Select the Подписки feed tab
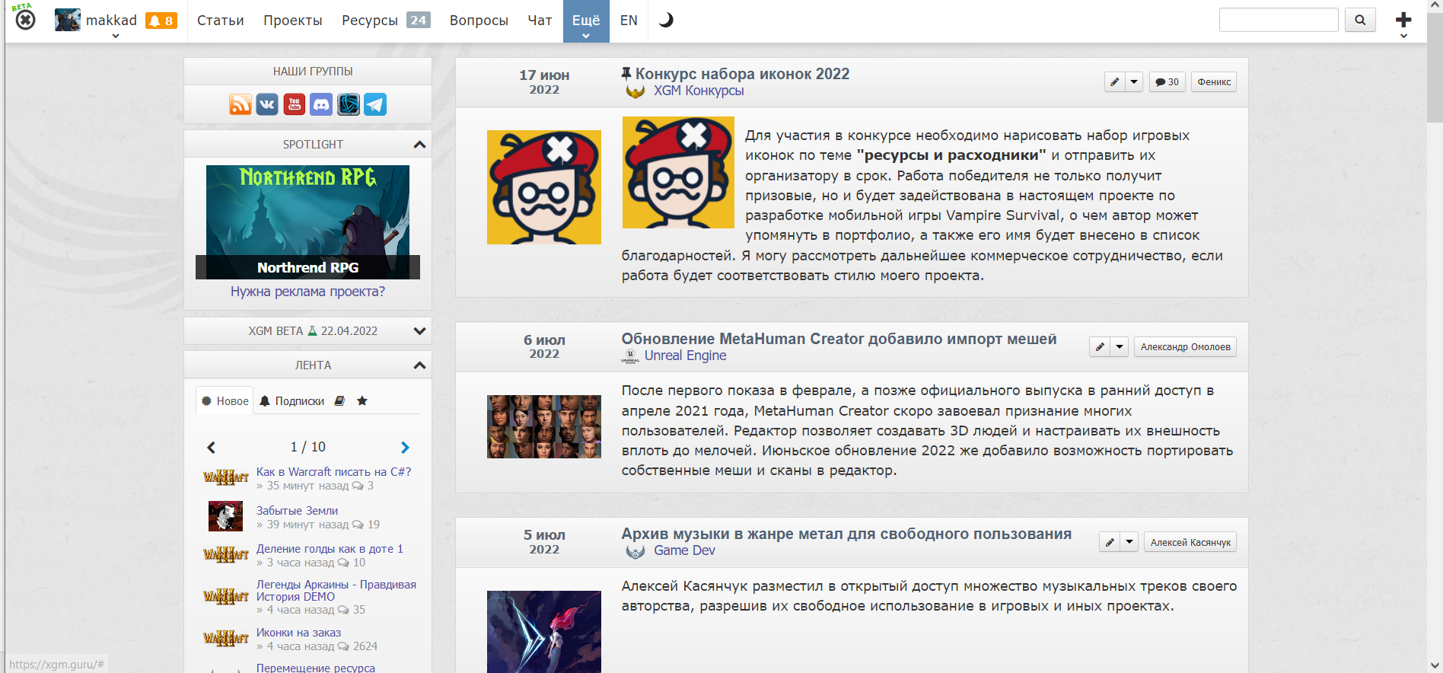Image resolution: width=1443 pixels, height=673 pixels. 292,401
